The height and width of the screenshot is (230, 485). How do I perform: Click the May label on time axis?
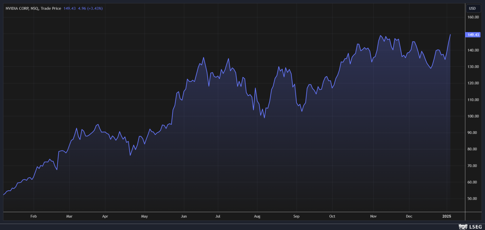point(144,216)
